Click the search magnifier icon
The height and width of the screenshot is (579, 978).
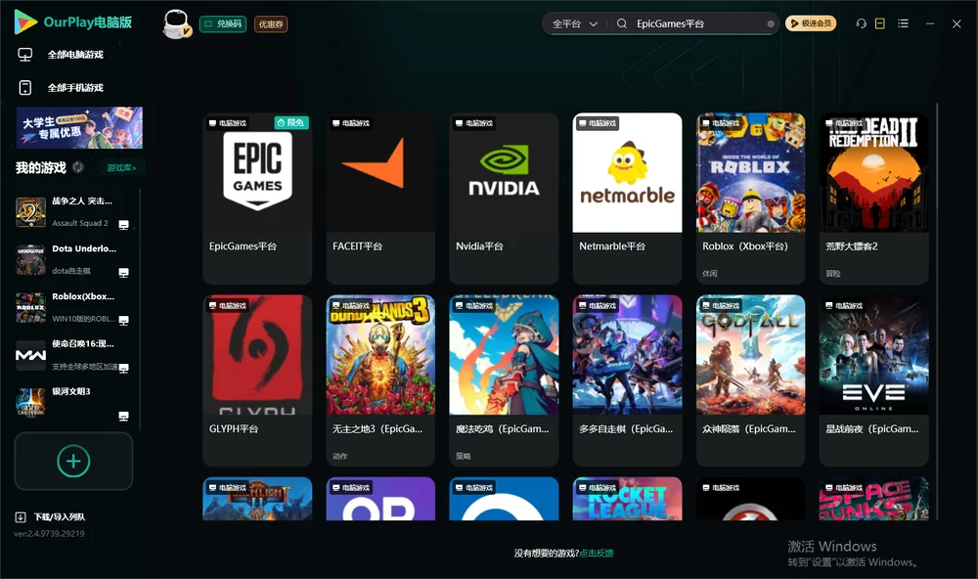[622, 23]
